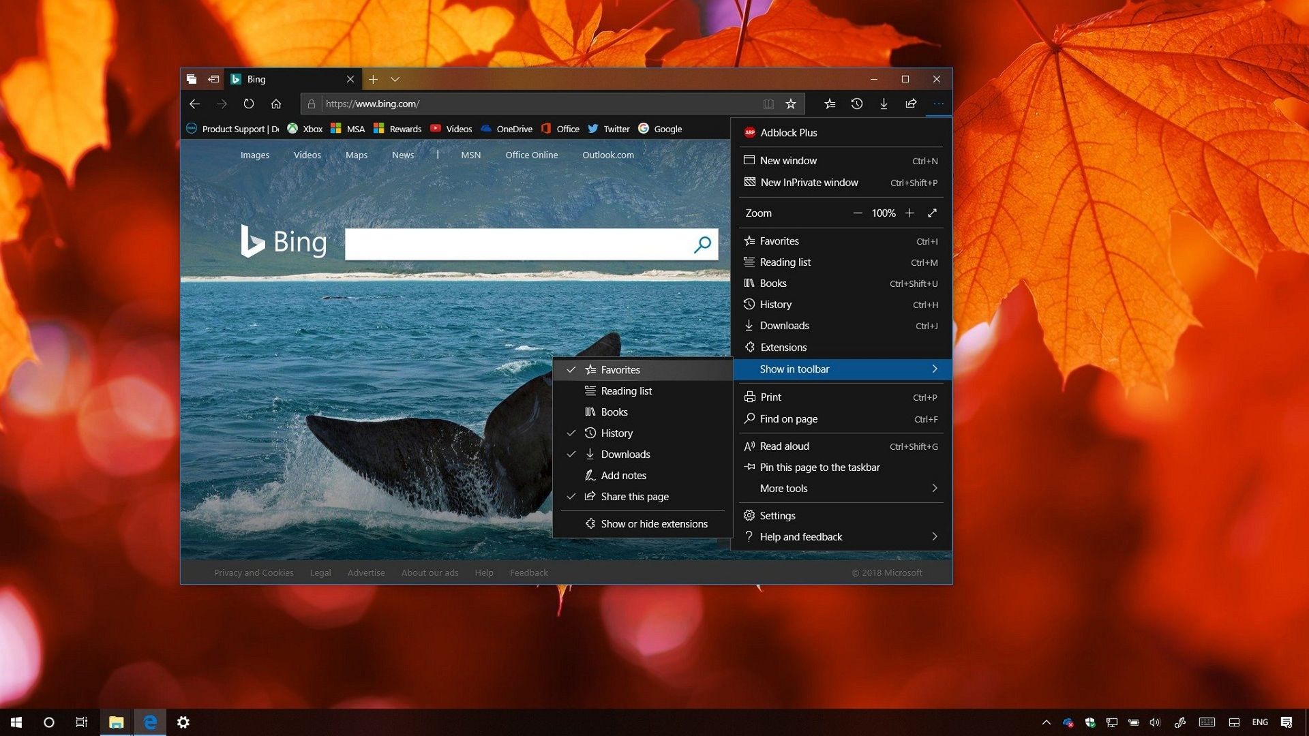Enter reading view via the book icon
Screen dimensions: 1309x736
pyautogui.click(x=769, y=104)
